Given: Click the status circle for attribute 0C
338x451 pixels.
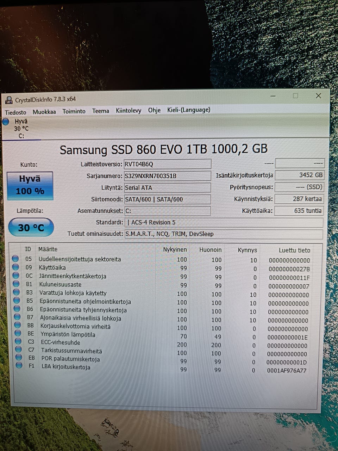Looking at the screenshot, I should [16, 276].
